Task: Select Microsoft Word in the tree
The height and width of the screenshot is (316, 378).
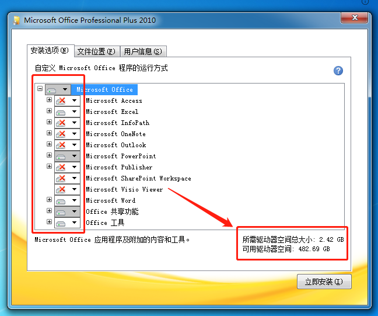Action: coord(111,200)
